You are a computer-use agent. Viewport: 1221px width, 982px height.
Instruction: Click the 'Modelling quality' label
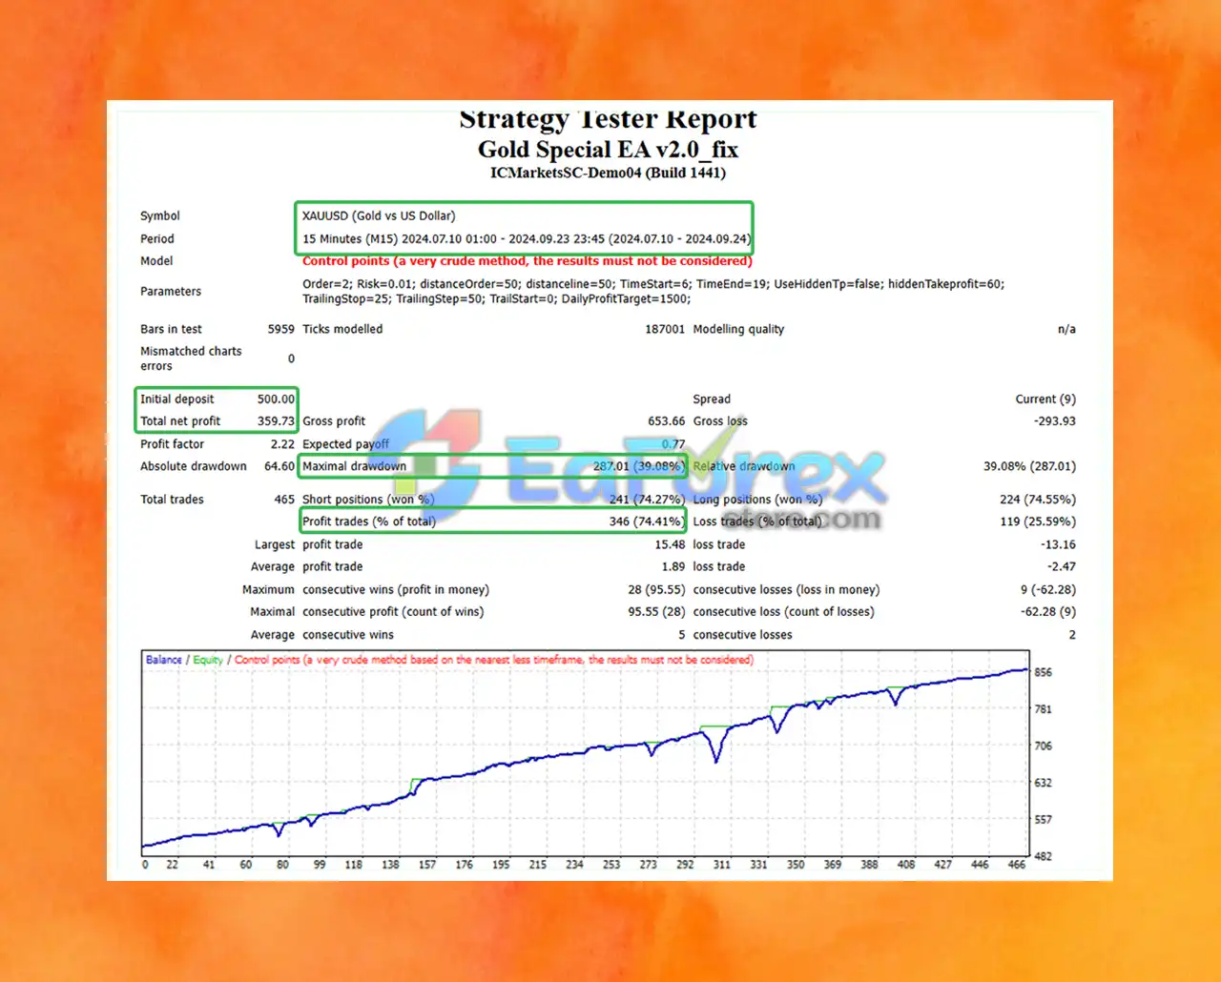click(738, 329)
